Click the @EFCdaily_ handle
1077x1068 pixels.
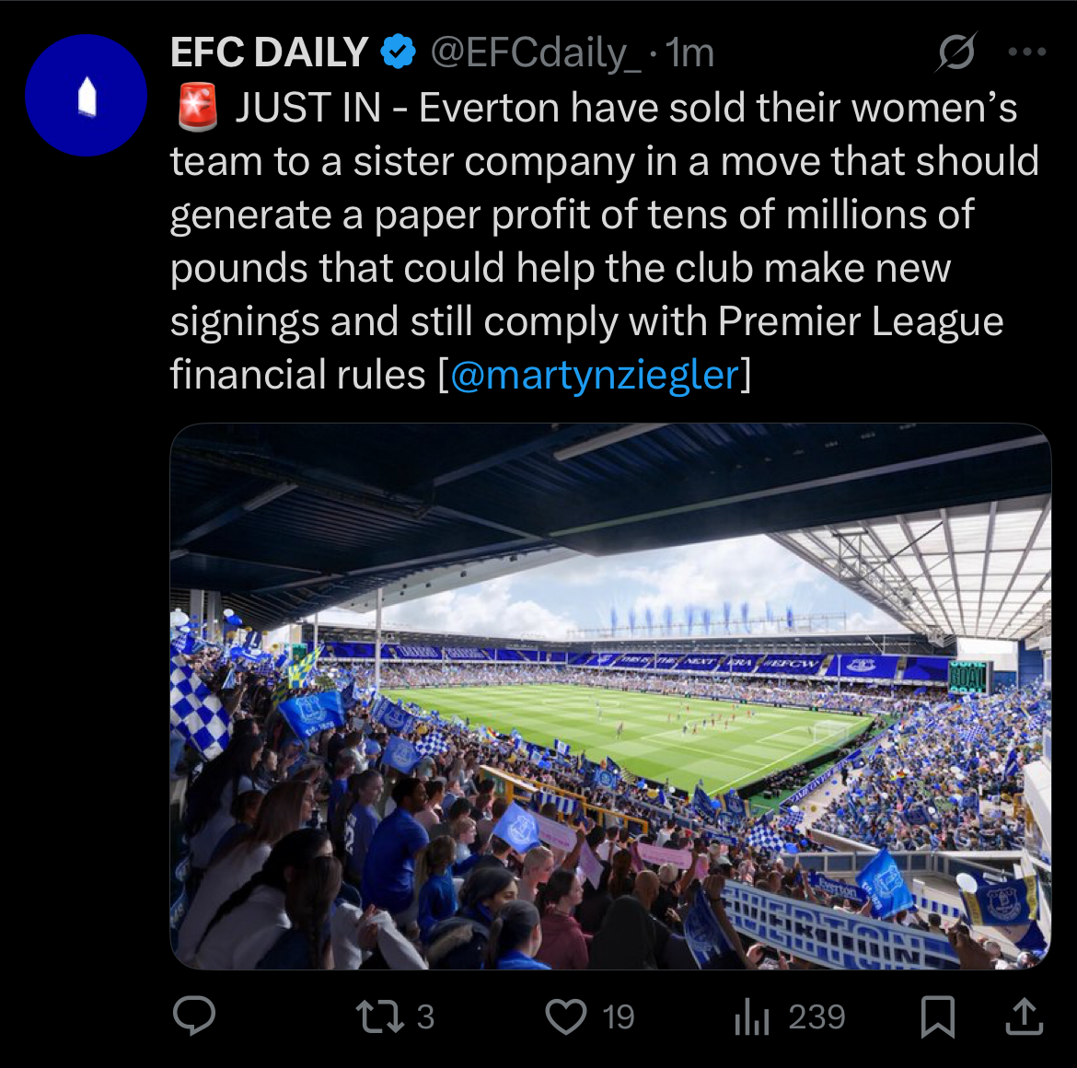pos(535,52)
